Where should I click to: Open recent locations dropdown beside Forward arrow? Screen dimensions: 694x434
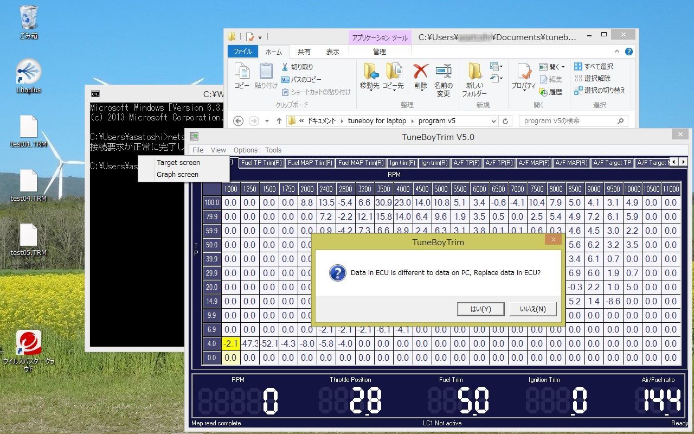point(267,121)
